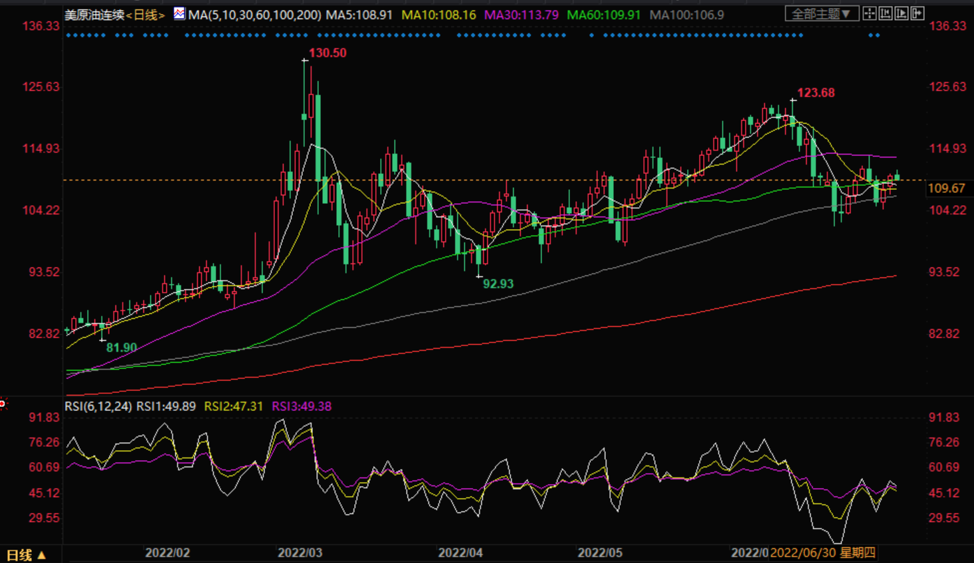Expand the 日线 period selector at bottom-left
974x563 pixels.
pos(25,555)
